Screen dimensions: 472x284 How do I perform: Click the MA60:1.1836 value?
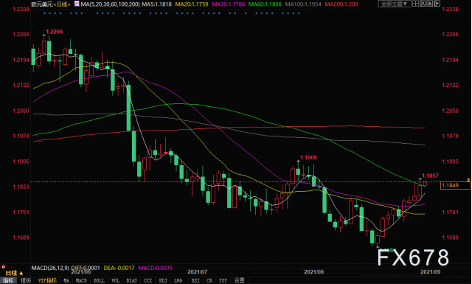[x=265, y=4]
